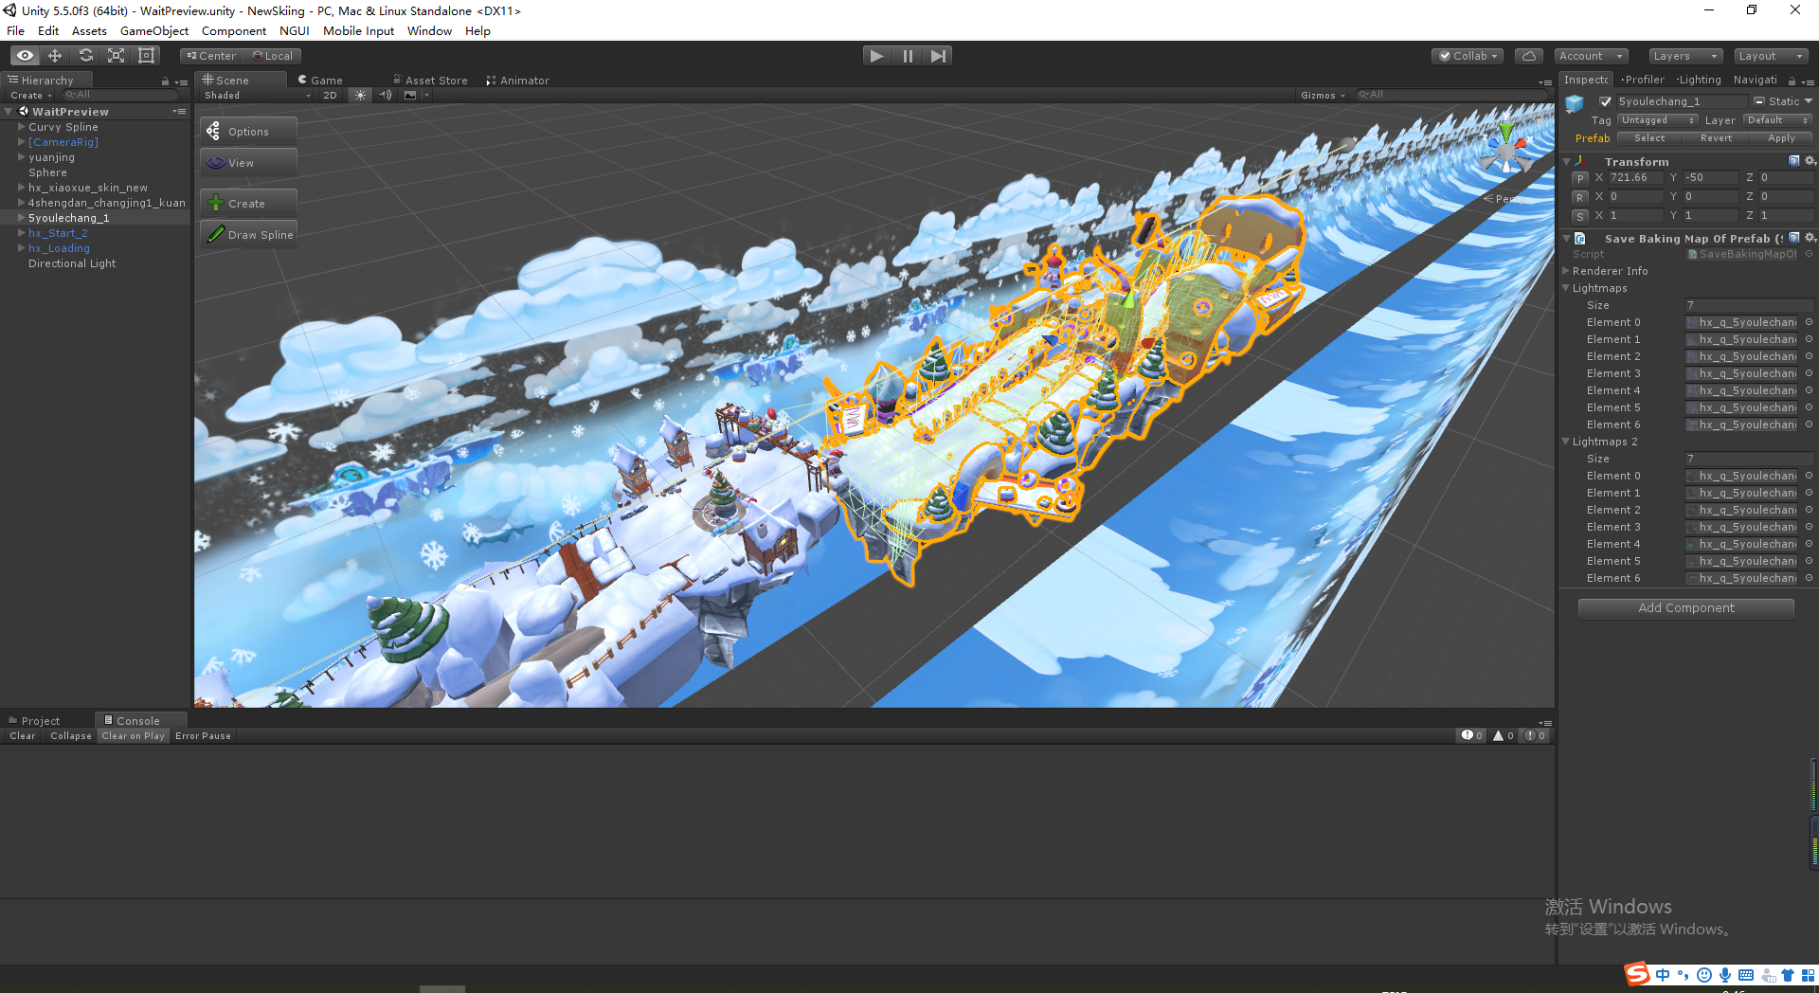The image size is (1819, 993).
Task: Click the Add Component button
Action: pos(1685,607)
